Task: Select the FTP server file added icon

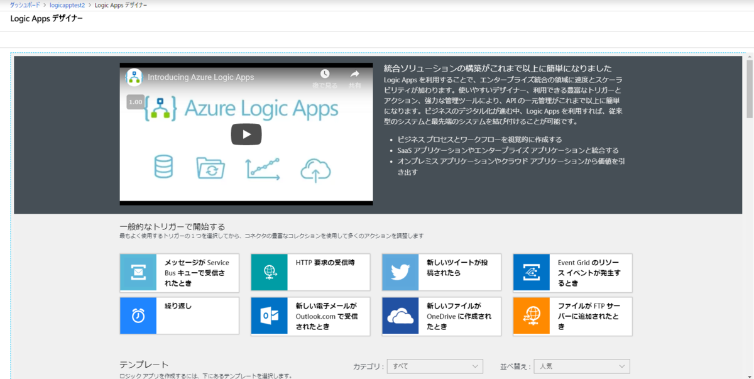Action: tap(532, 316)
